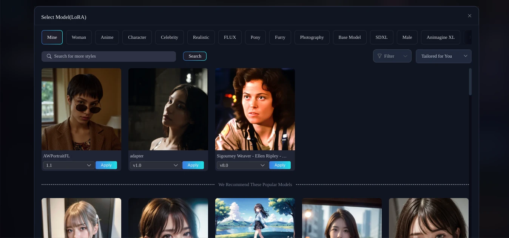Open the anime landscape girl recommended thumbnail
This screenshot has height=238, width=509.
[x=255, y=218]
